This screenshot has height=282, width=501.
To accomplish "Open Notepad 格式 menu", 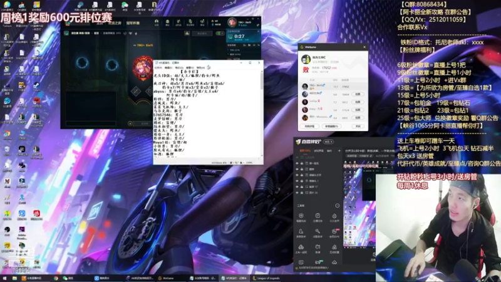I will pyautogui.click(x=179, y=68).
